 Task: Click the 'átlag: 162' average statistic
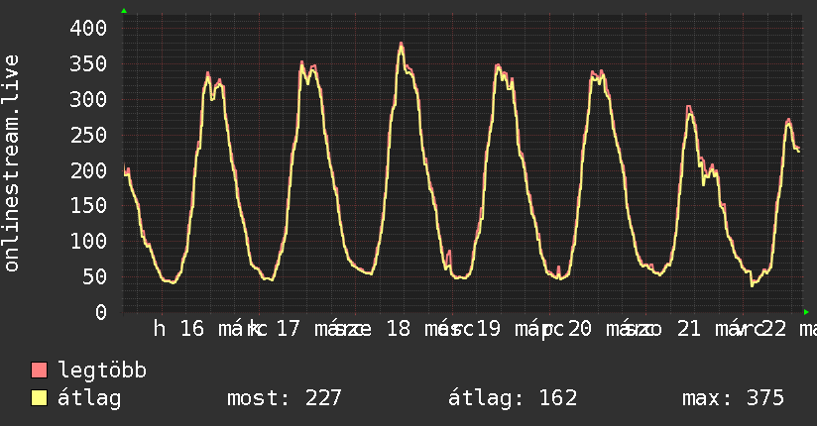pyautogui.click(x=513, y=398)
